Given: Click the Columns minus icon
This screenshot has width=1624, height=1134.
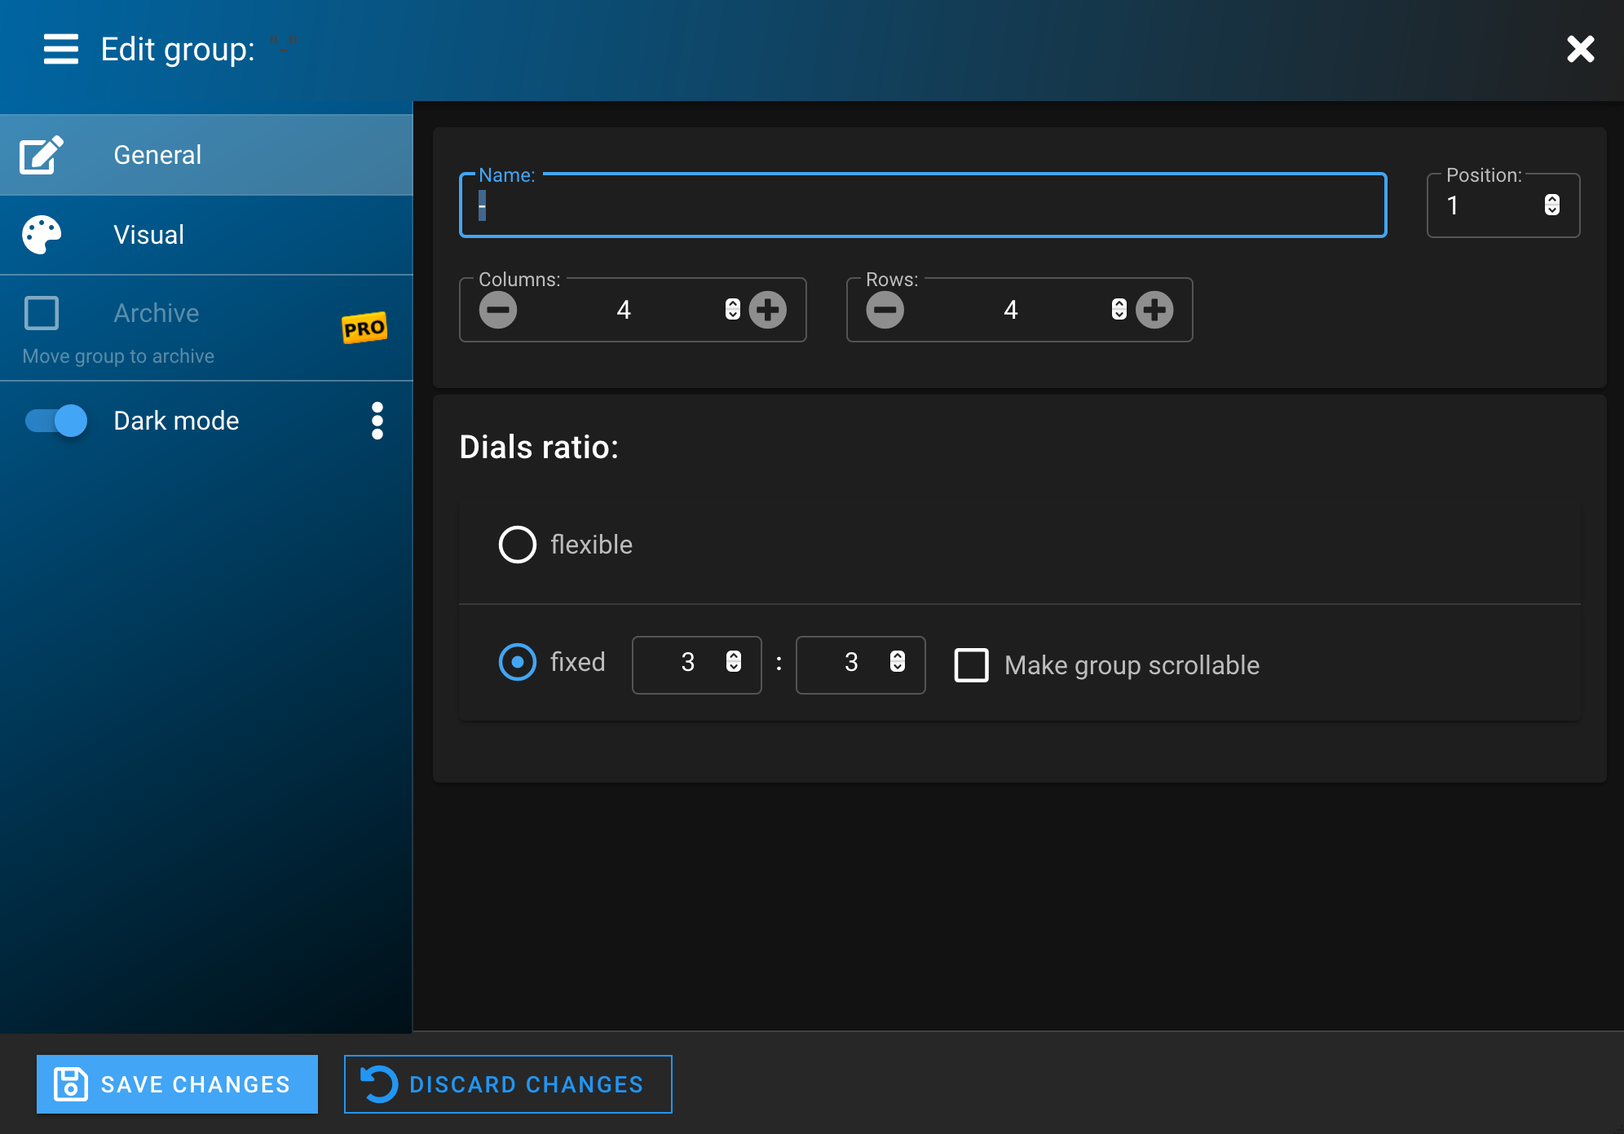Looking at the screenshot, I should pyautogui.click(x=498, y=310).
